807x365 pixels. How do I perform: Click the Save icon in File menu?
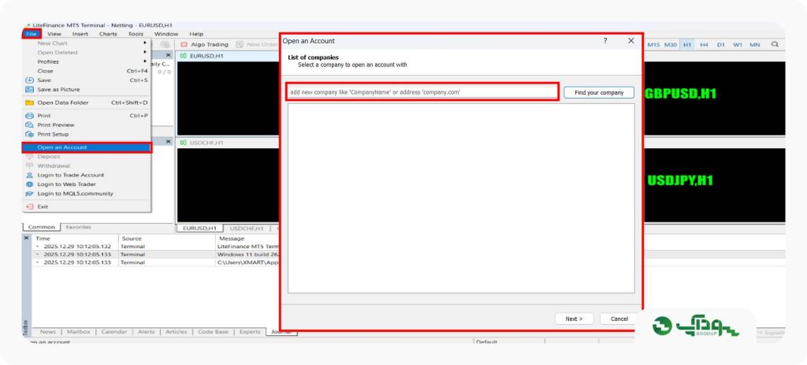click(x=29, y=80)
